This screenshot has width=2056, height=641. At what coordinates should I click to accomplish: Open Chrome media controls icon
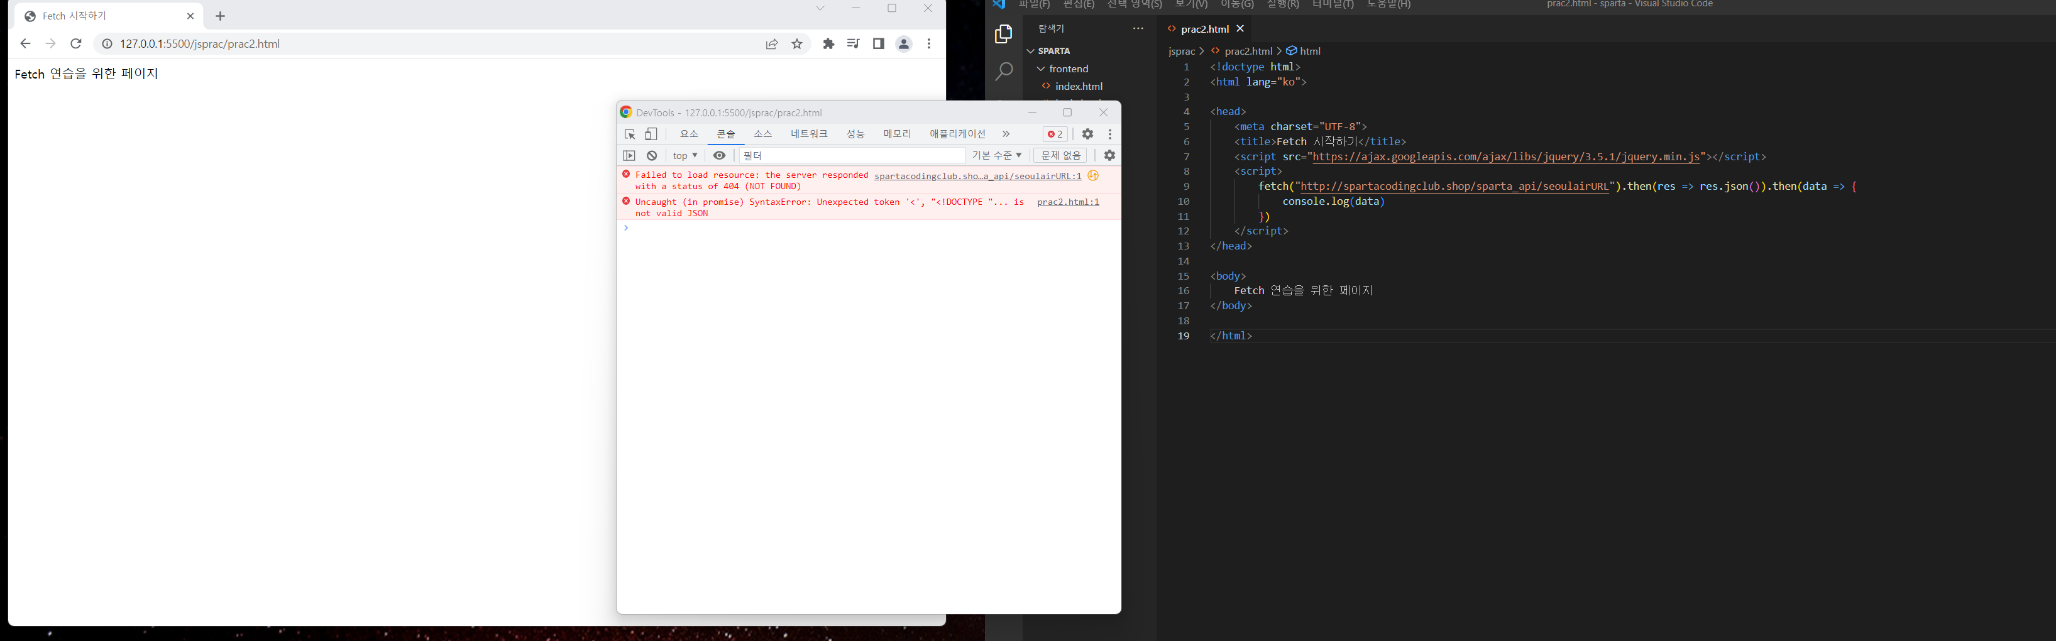[853, 44]
